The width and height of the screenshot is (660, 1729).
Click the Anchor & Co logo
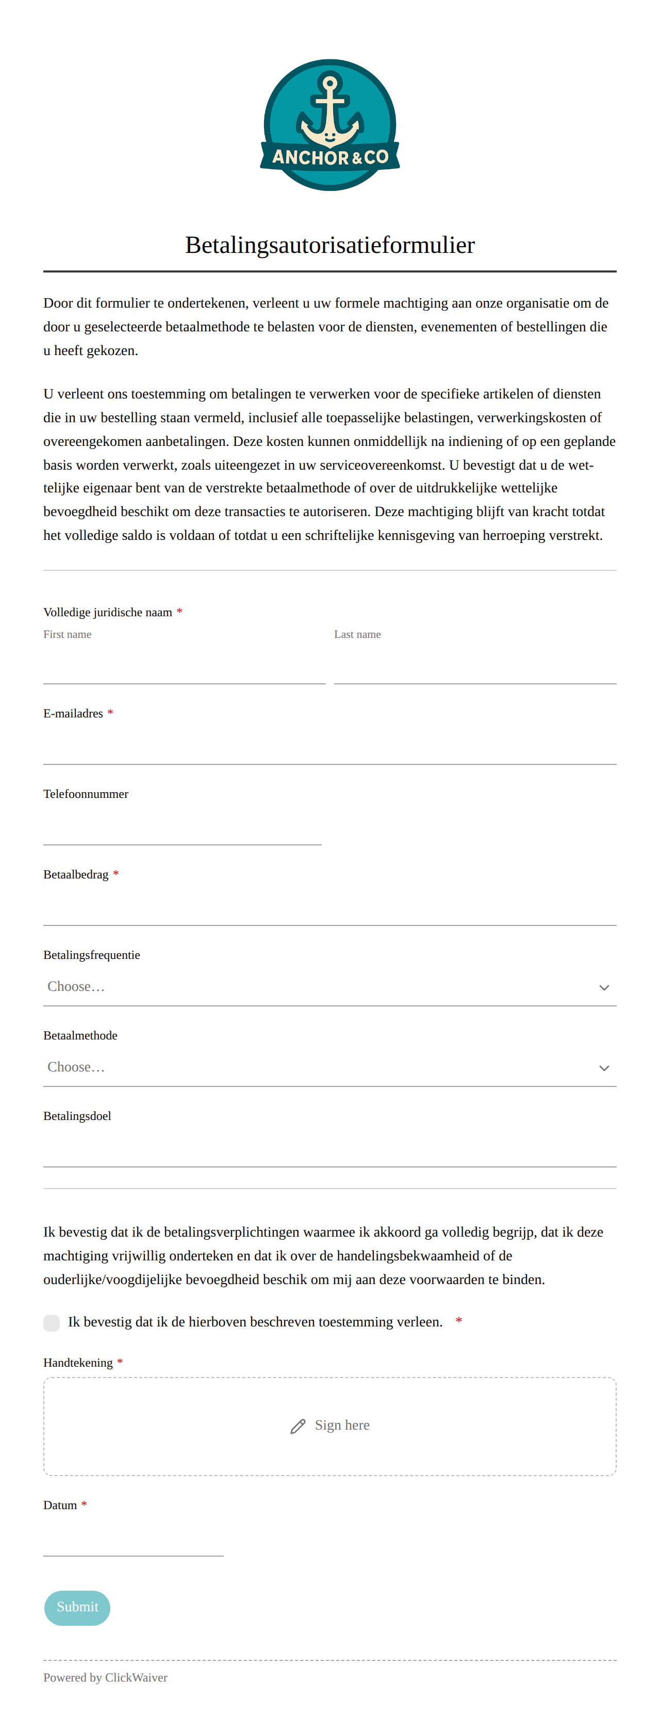click(x=330, y=125)
